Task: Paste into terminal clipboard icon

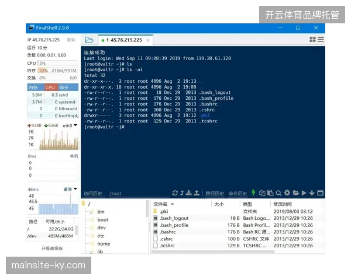Action: [x=270, y=193]
